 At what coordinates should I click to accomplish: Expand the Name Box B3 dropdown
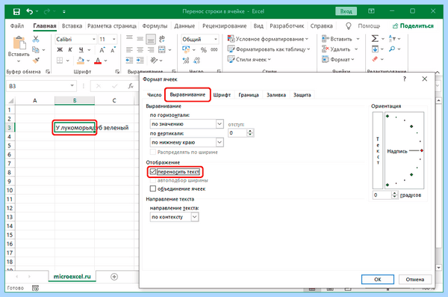[x=72, y=86]
